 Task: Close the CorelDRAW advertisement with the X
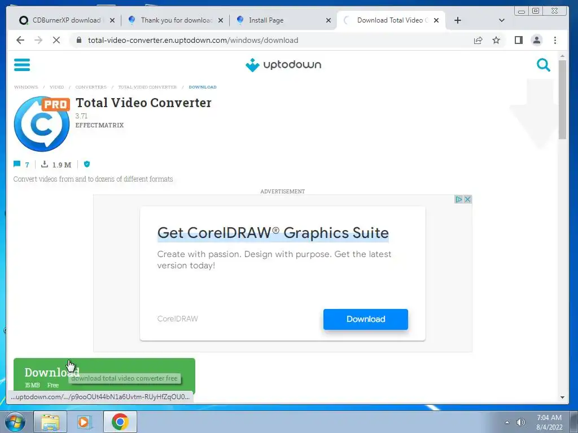pyautogui.click(x=467, y=199)
